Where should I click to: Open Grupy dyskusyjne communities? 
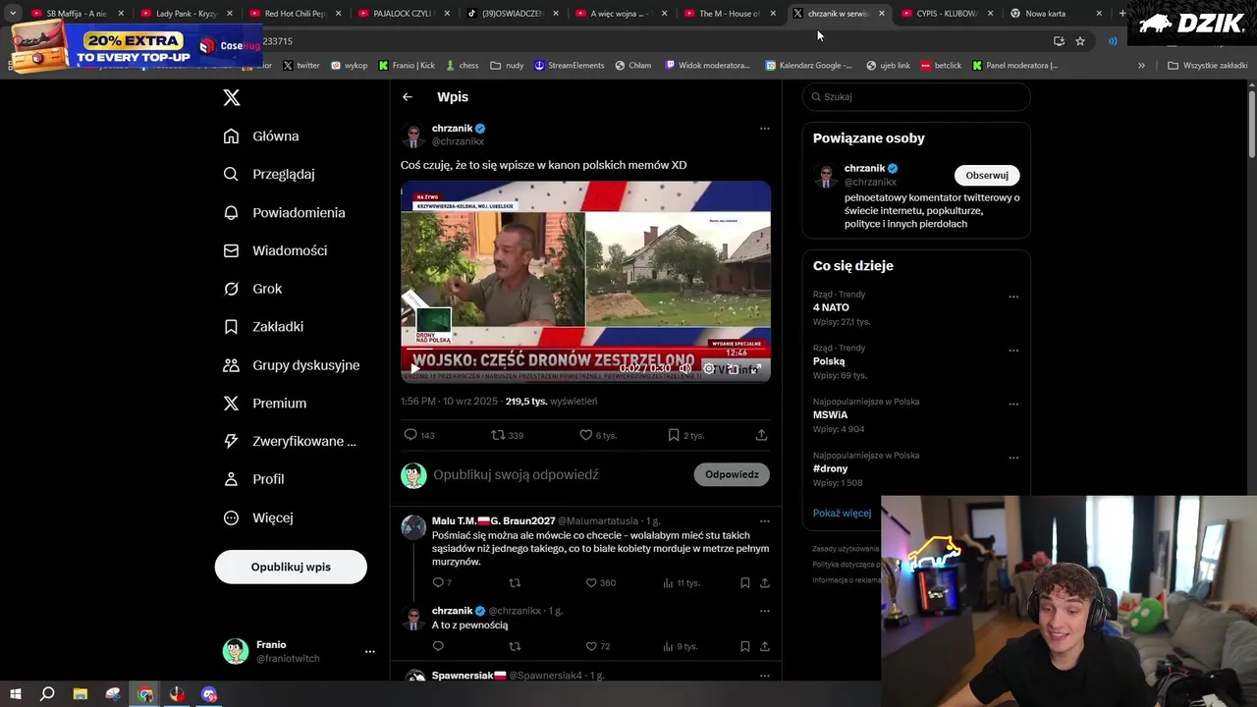pos(292,365)
